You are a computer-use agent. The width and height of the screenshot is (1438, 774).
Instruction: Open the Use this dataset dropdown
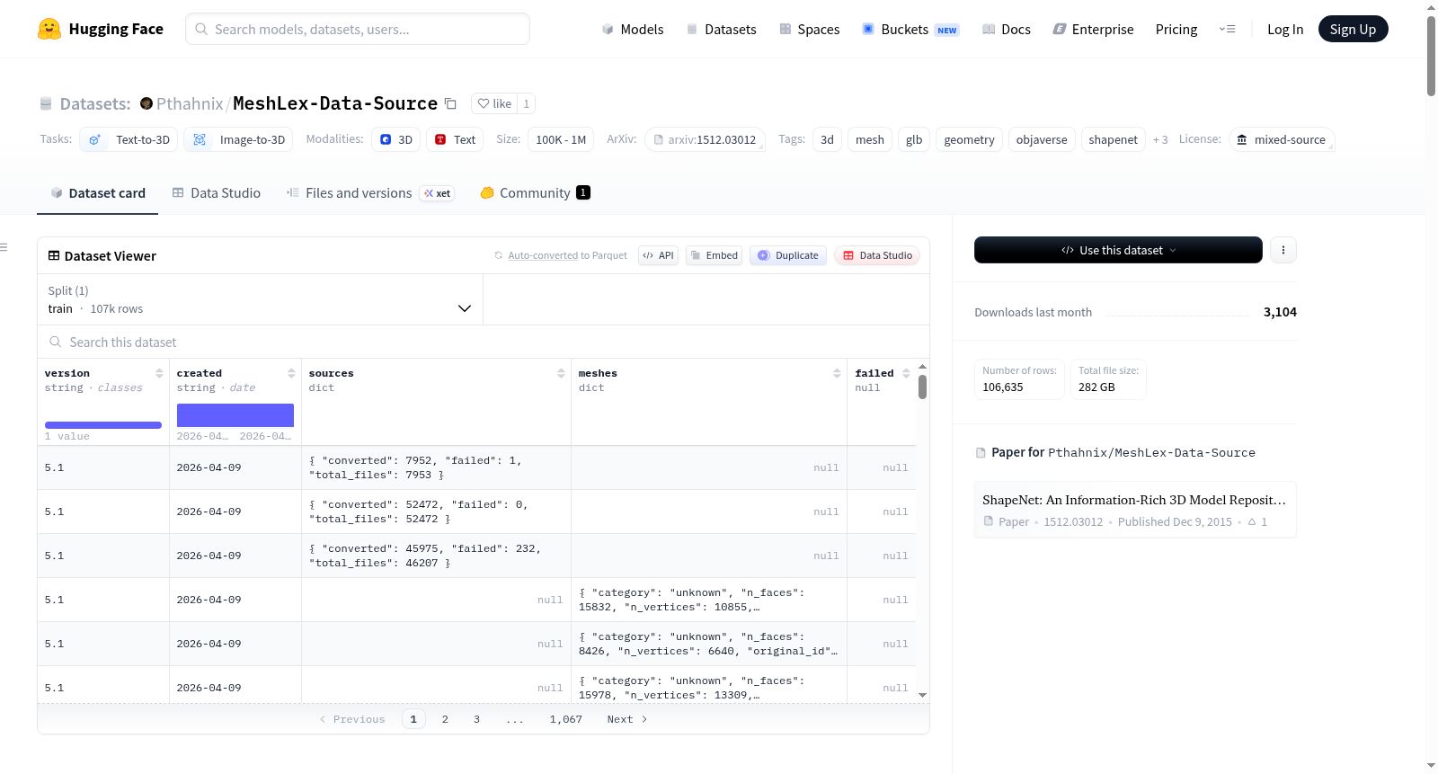tap(1118, 250)
